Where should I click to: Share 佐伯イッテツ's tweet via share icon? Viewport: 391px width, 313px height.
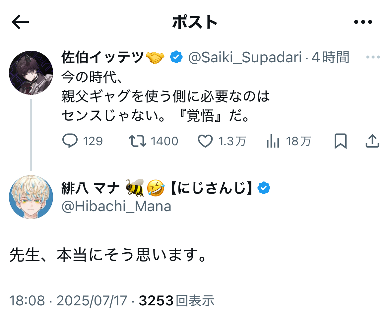pos(372,141)
